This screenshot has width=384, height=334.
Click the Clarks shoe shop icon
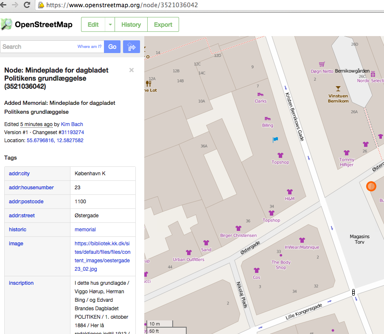261,94
